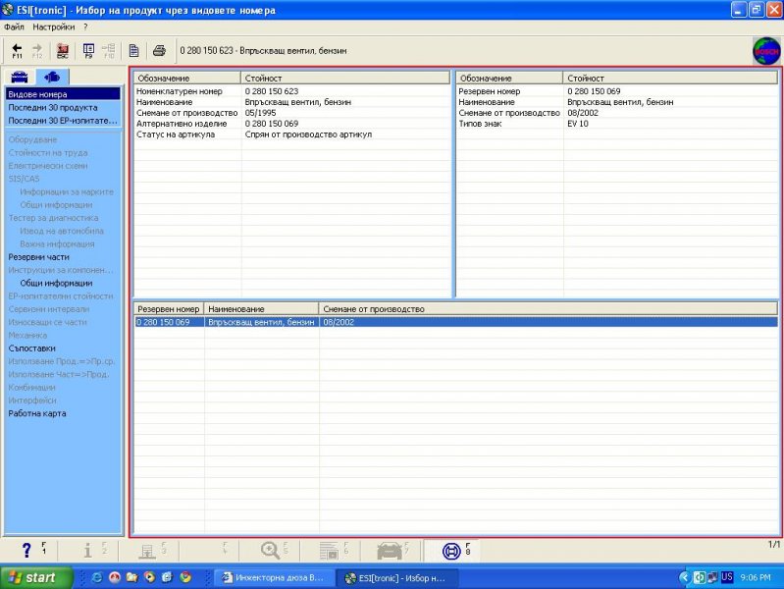Click the F9 toolbar icon
Image resolution: width=784 pixels, height=589 pixels.
(x=88, y=50)
